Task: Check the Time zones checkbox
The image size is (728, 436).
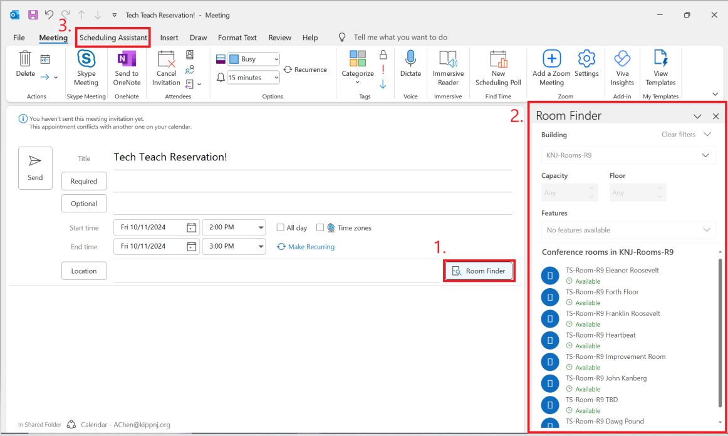Action: point(320,228)
